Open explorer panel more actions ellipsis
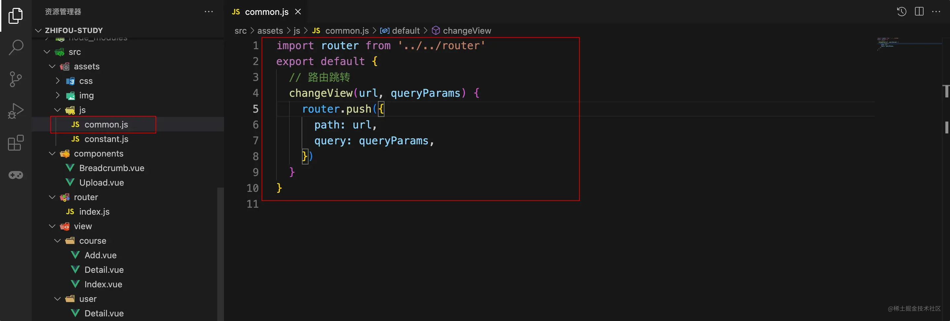The width and height of the screenshot is (950, 321). coord(209,12)
